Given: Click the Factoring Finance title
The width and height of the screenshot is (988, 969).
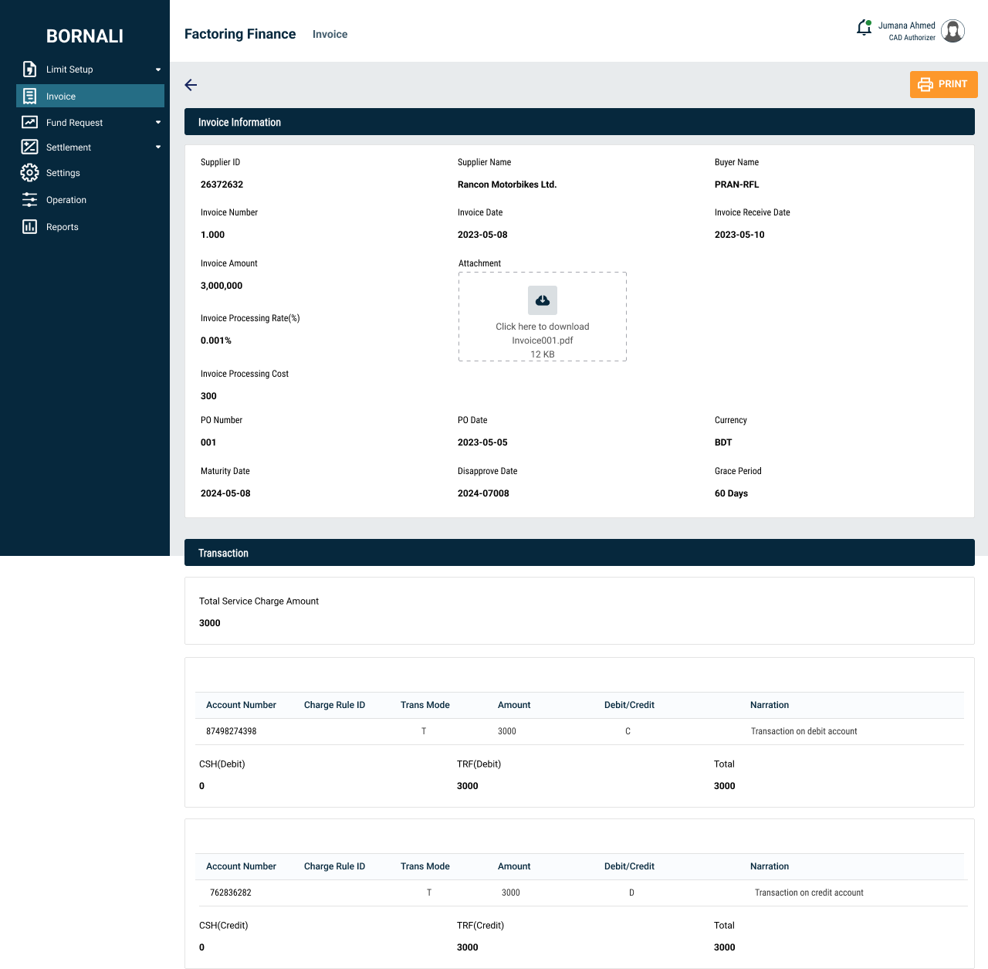Looking at the screenshot, I should click(x=240, y=34).
